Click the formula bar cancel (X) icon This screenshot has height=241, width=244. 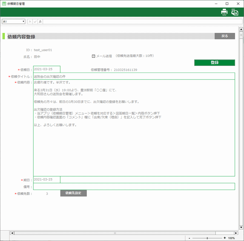(x=30, y=21)
